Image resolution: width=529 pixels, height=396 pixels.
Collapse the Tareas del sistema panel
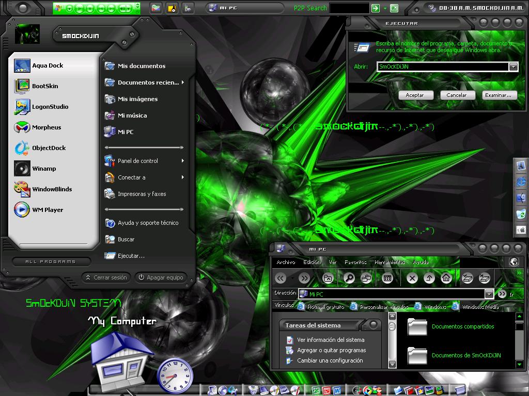[373, 325]
